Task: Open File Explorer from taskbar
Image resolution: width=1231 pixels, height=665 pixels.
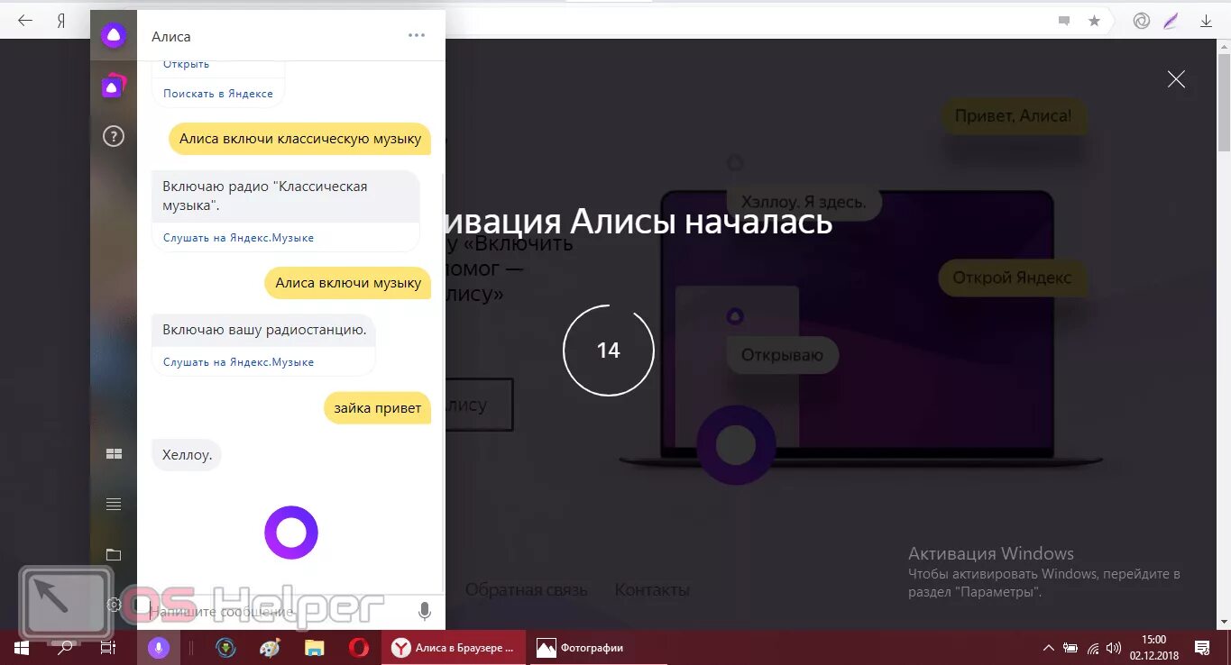Action: tap(314, 648)
